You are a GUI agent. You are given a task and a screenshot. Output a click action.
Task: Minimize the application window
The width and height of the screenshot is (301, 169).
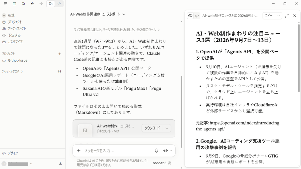(273, 4)
